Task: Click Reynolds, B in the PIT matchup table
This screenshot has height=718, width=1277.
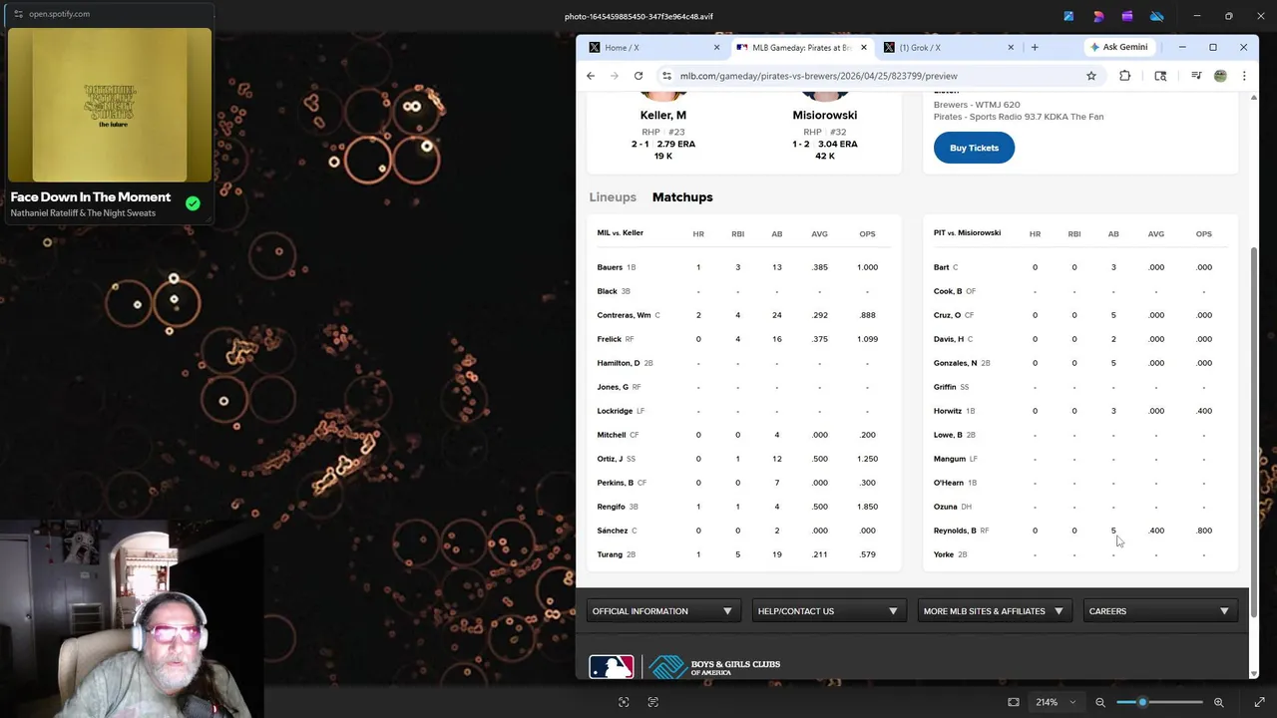Action: pos(955,531)
